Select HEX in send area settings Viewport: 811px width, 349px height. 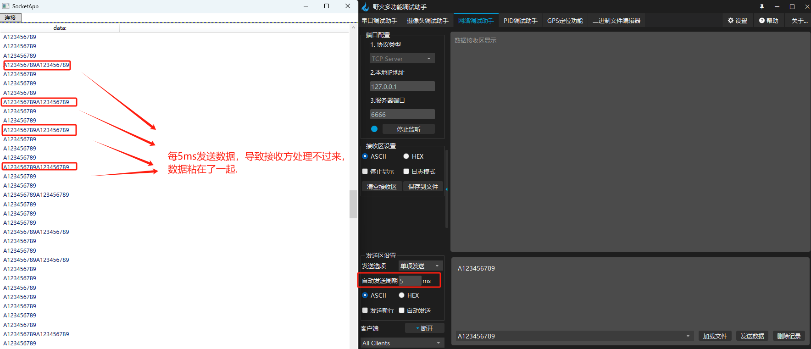tap(401, 295)
